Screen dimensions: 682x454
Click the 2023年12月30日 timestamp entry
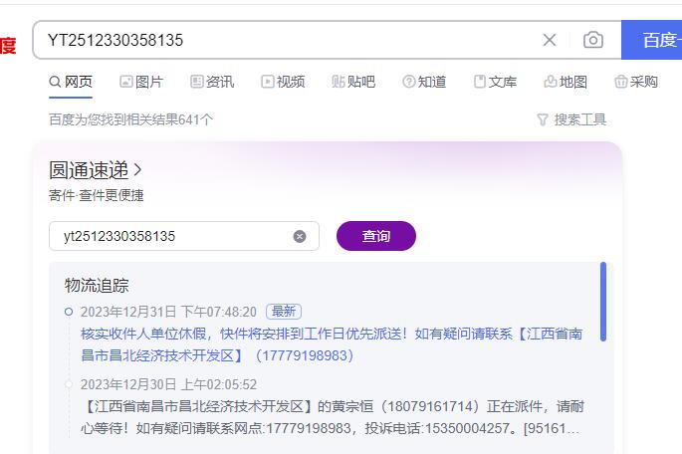tap(168, 384)
